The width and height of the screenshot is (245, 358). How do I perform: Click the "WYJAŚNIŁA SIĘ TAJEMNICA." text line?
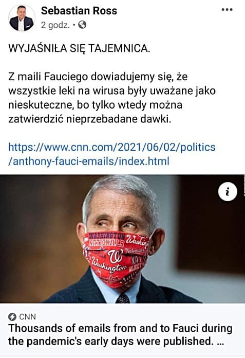click(x=79, y=48)
